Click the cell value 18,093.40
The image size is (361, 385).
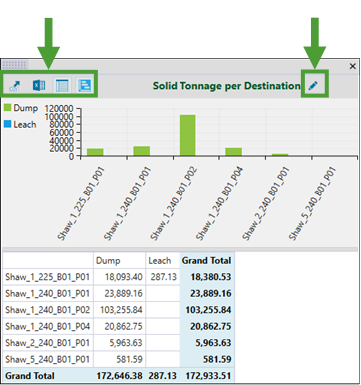pyautogui.click(x=123, y=277)
